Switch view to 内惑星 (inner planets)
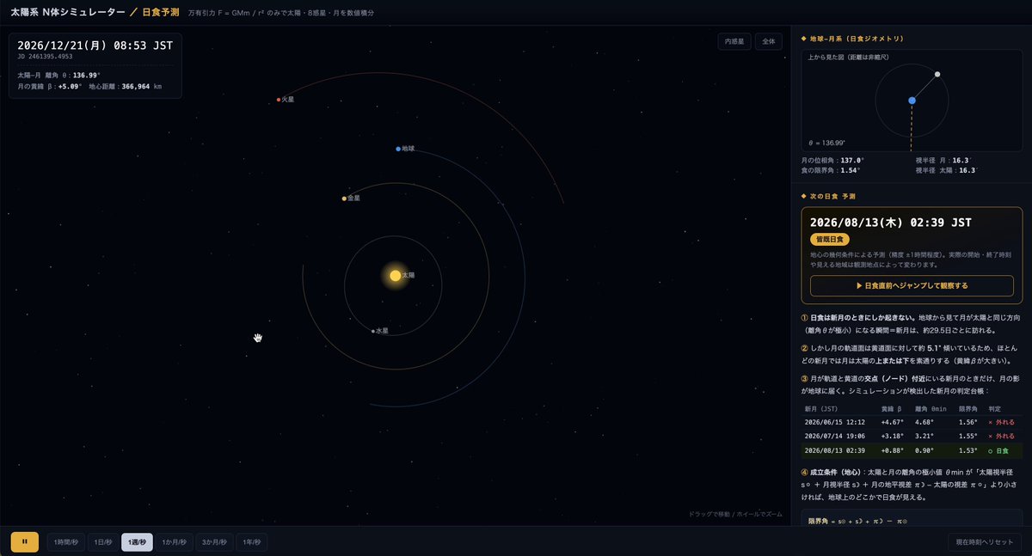This screenshot has height=556, width=1032. pos(734,41)
